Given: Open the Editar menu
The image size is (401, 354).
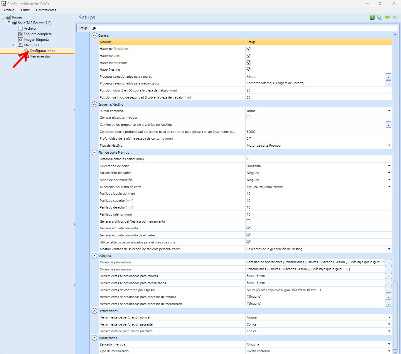Looking at the screenshot, I should 26,10.
